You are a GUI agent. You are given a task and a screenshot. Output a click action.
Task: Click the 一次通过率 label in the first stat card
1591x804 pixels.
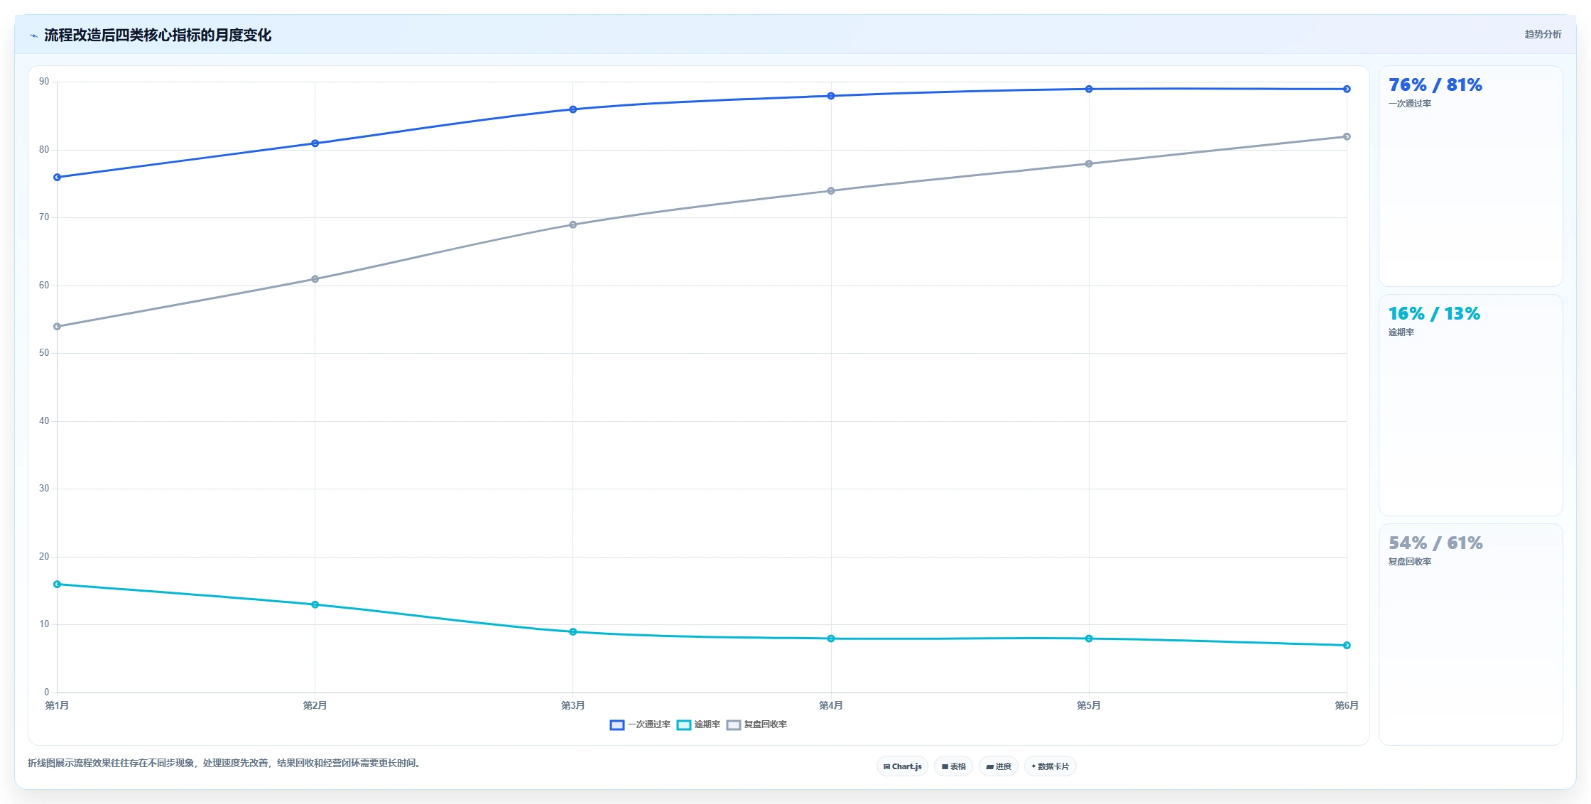coord(1410,104)
